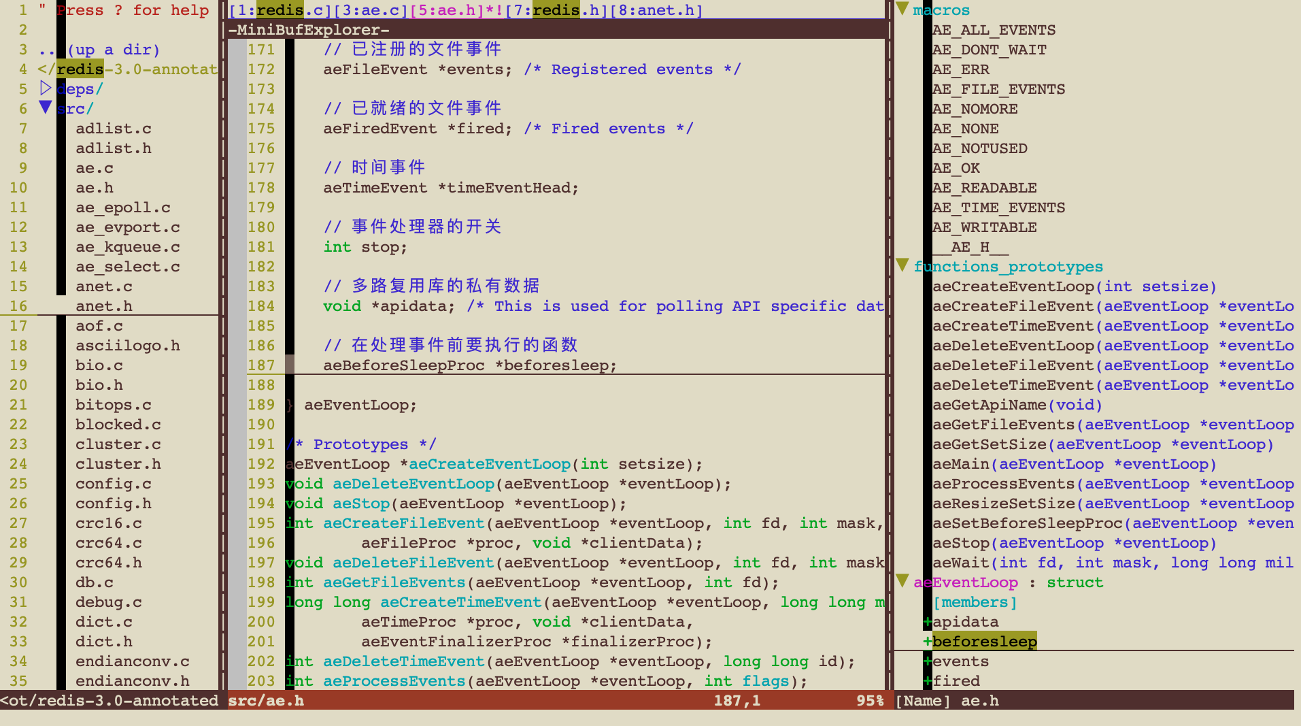Click aeDeleteEventLoop identifier on line 193
1301x726 pixels.
(x=413, y=484)
